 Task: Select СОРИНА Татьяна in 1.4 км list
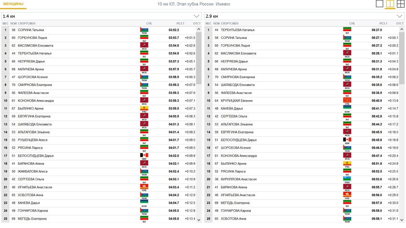pyautogui.click(x=31, y=30)
